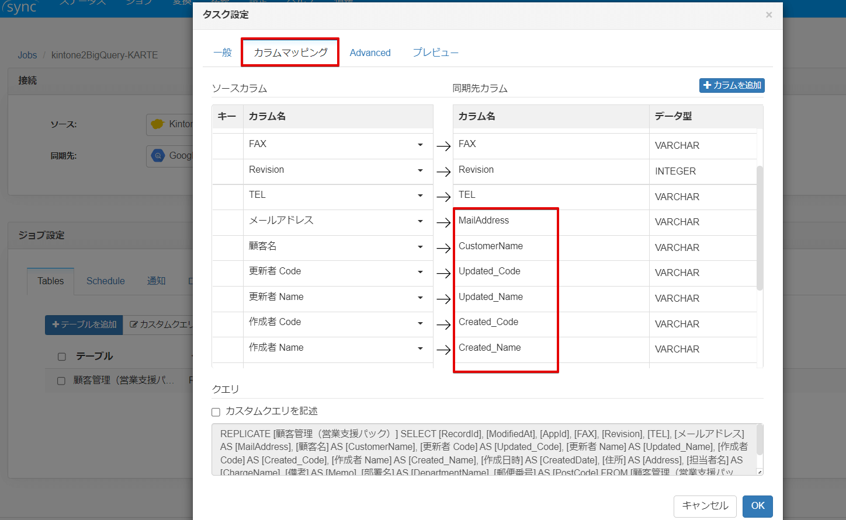The height and width of the screenshot is (520, 846).
Task: Select the CustomerName destination column cell
Action: 551,248
